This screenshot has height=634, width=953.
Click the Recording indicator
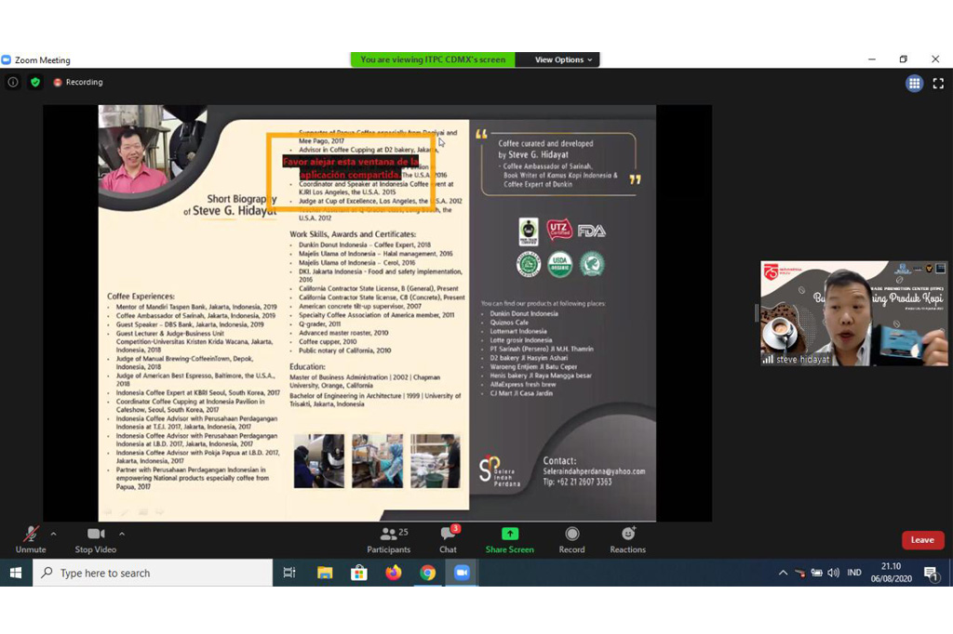point(78,82)
